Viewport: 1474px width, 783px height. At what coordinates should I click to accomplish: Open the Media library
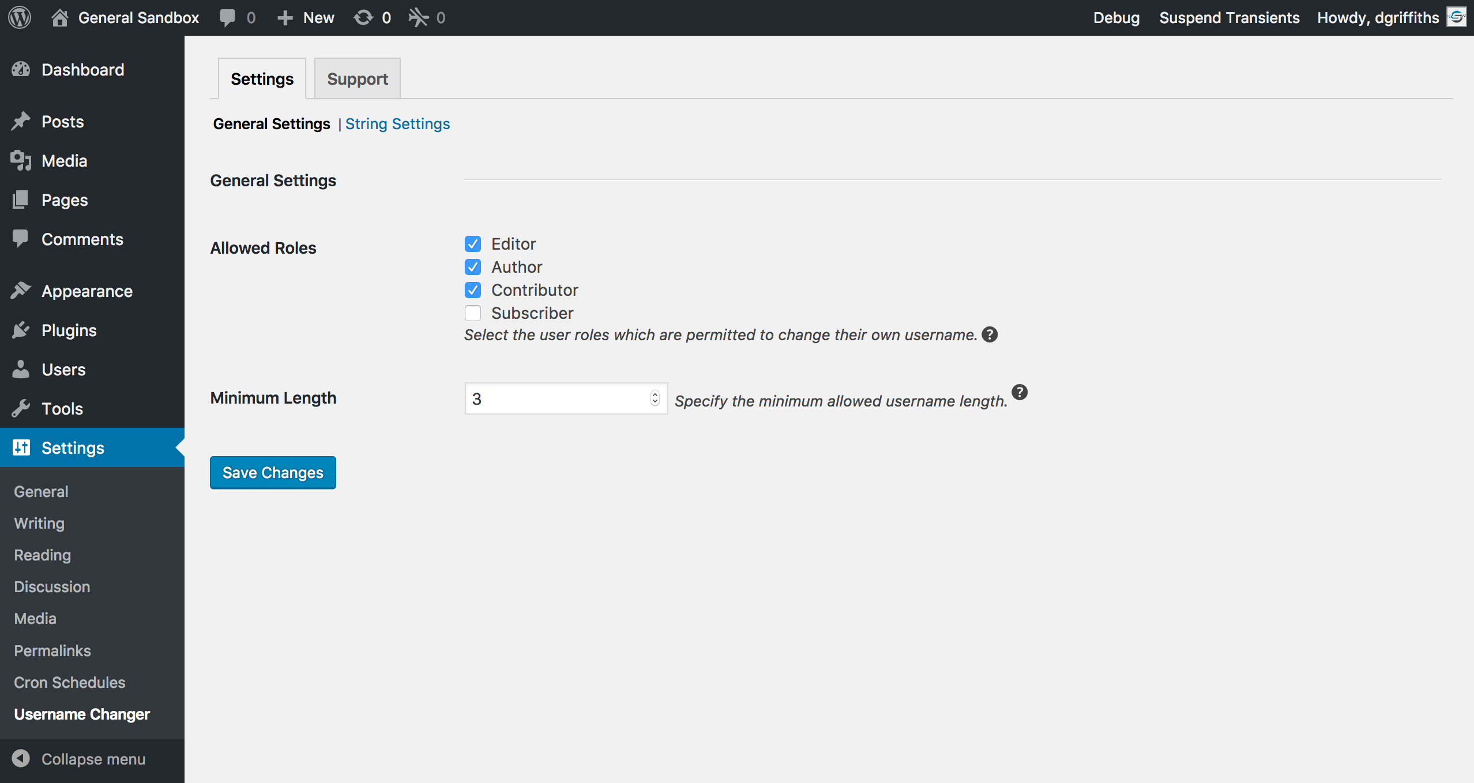point(63,161)
